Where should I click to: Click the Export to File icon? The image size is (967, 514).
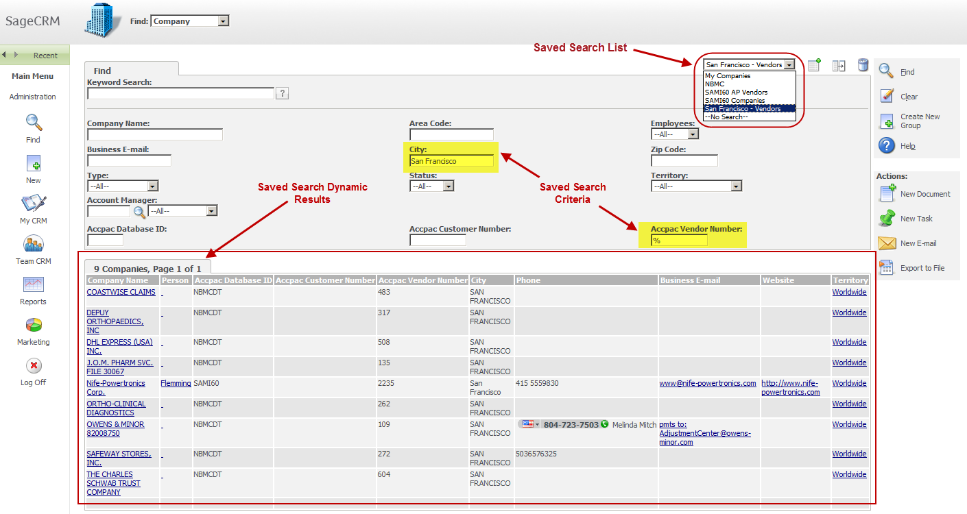pos(887,267)
